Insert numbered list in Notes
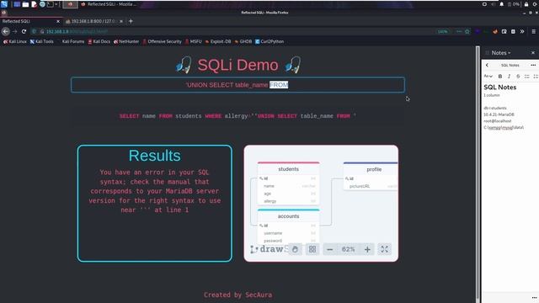Image resolution: width=539 pixels, height=303 pixels. coord(536,77)
